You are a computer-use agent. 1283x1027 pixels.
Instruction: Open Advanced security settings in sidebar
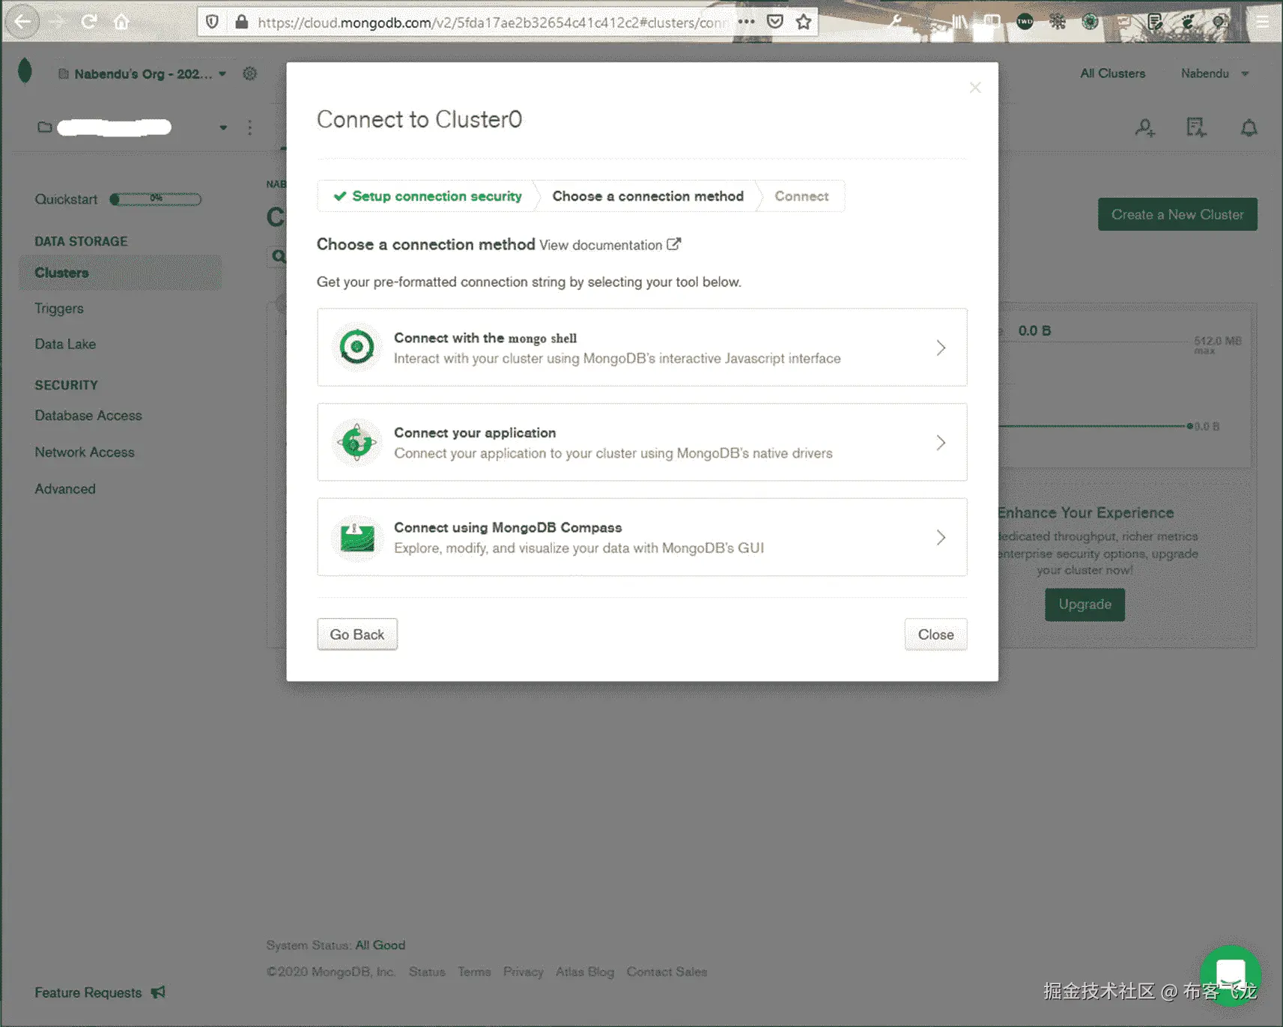[65, 489]
